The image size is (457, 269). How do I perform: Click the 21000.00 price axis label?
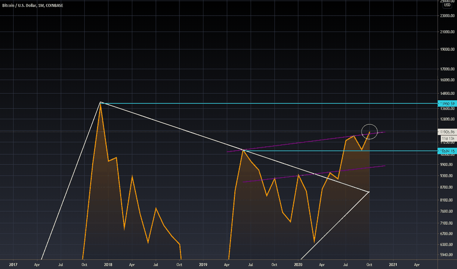(x=447, y=32)
